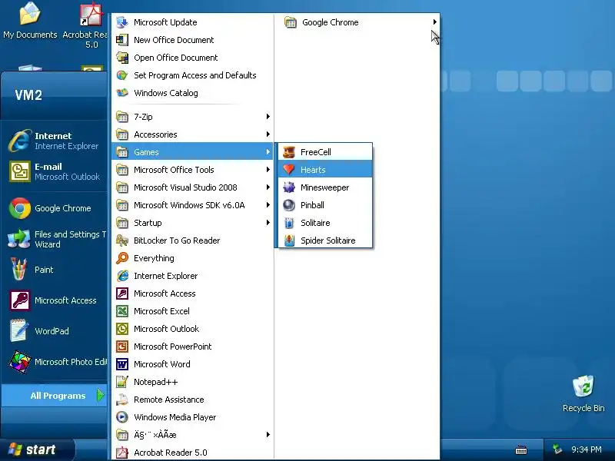Click Microsoft Outlook icon in All Programs list
The height and width of the screenshot is (461, 615).
pos(122,329)
